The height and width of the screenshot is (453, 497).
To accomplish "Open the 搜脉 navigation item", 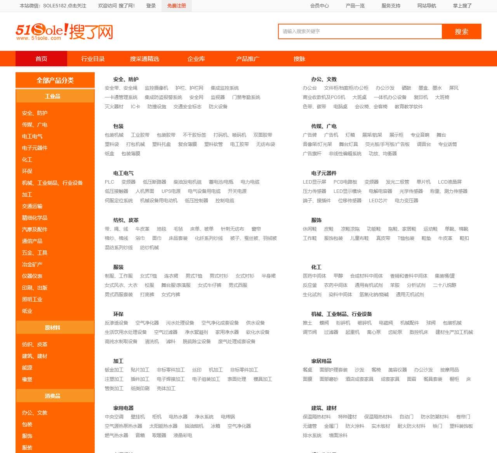I will [x=299, y=59].
